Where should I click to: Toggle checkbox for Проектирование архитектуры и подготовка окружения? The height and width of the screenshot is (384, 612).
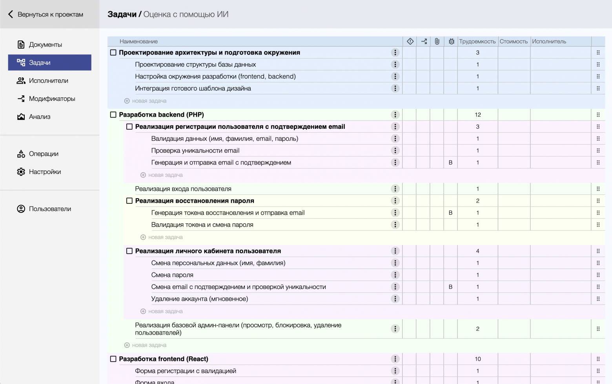(x=113, y=53)
